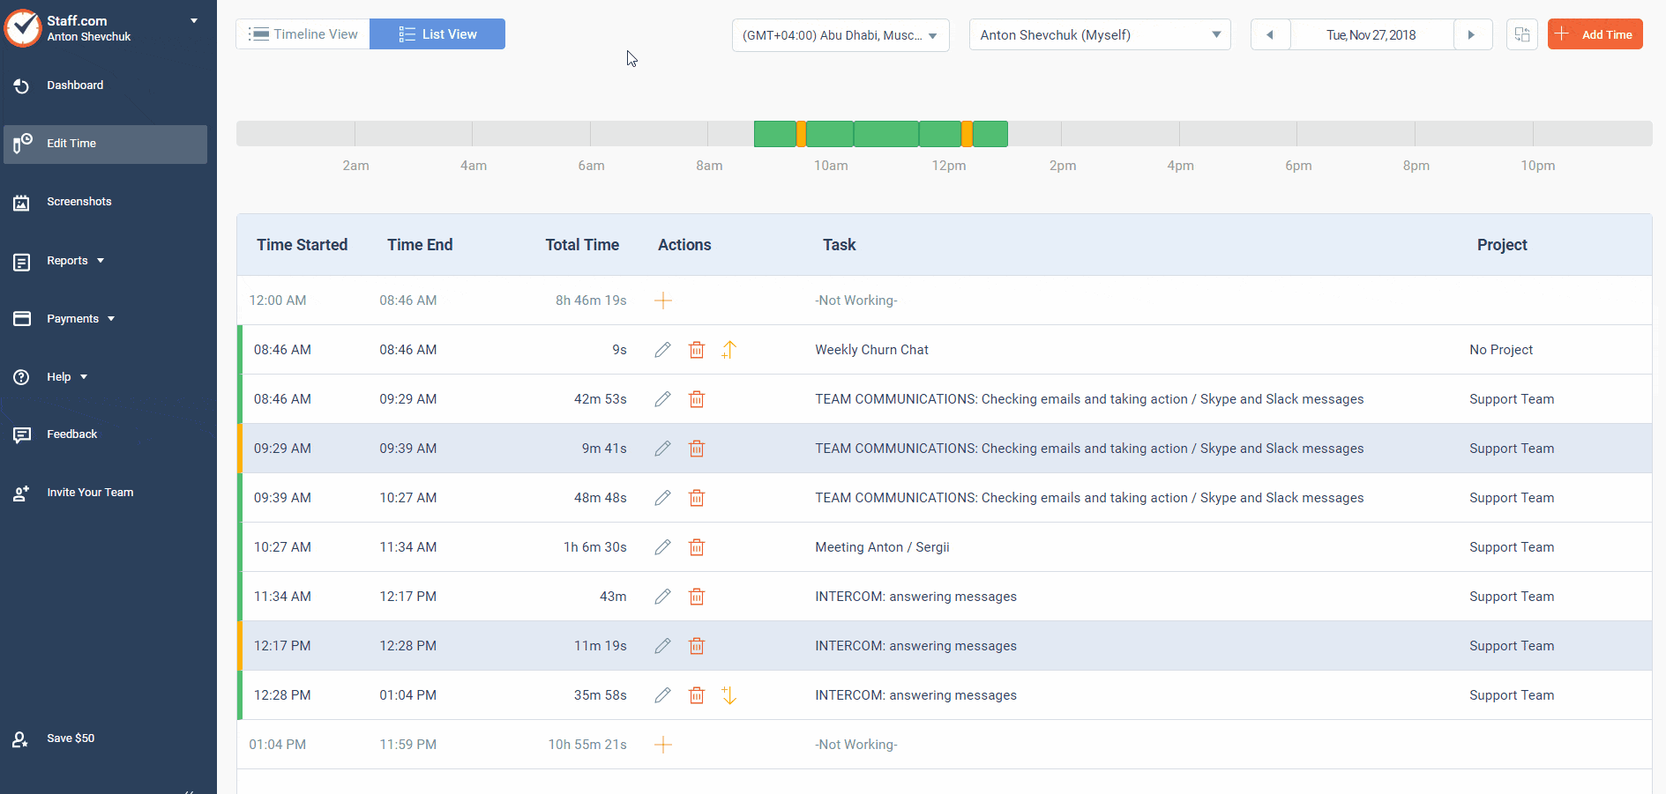Open the calendar compare icon beside the date
Image resolution: width=1666 pixels, height=794 pixels.
coord(1521,35)
